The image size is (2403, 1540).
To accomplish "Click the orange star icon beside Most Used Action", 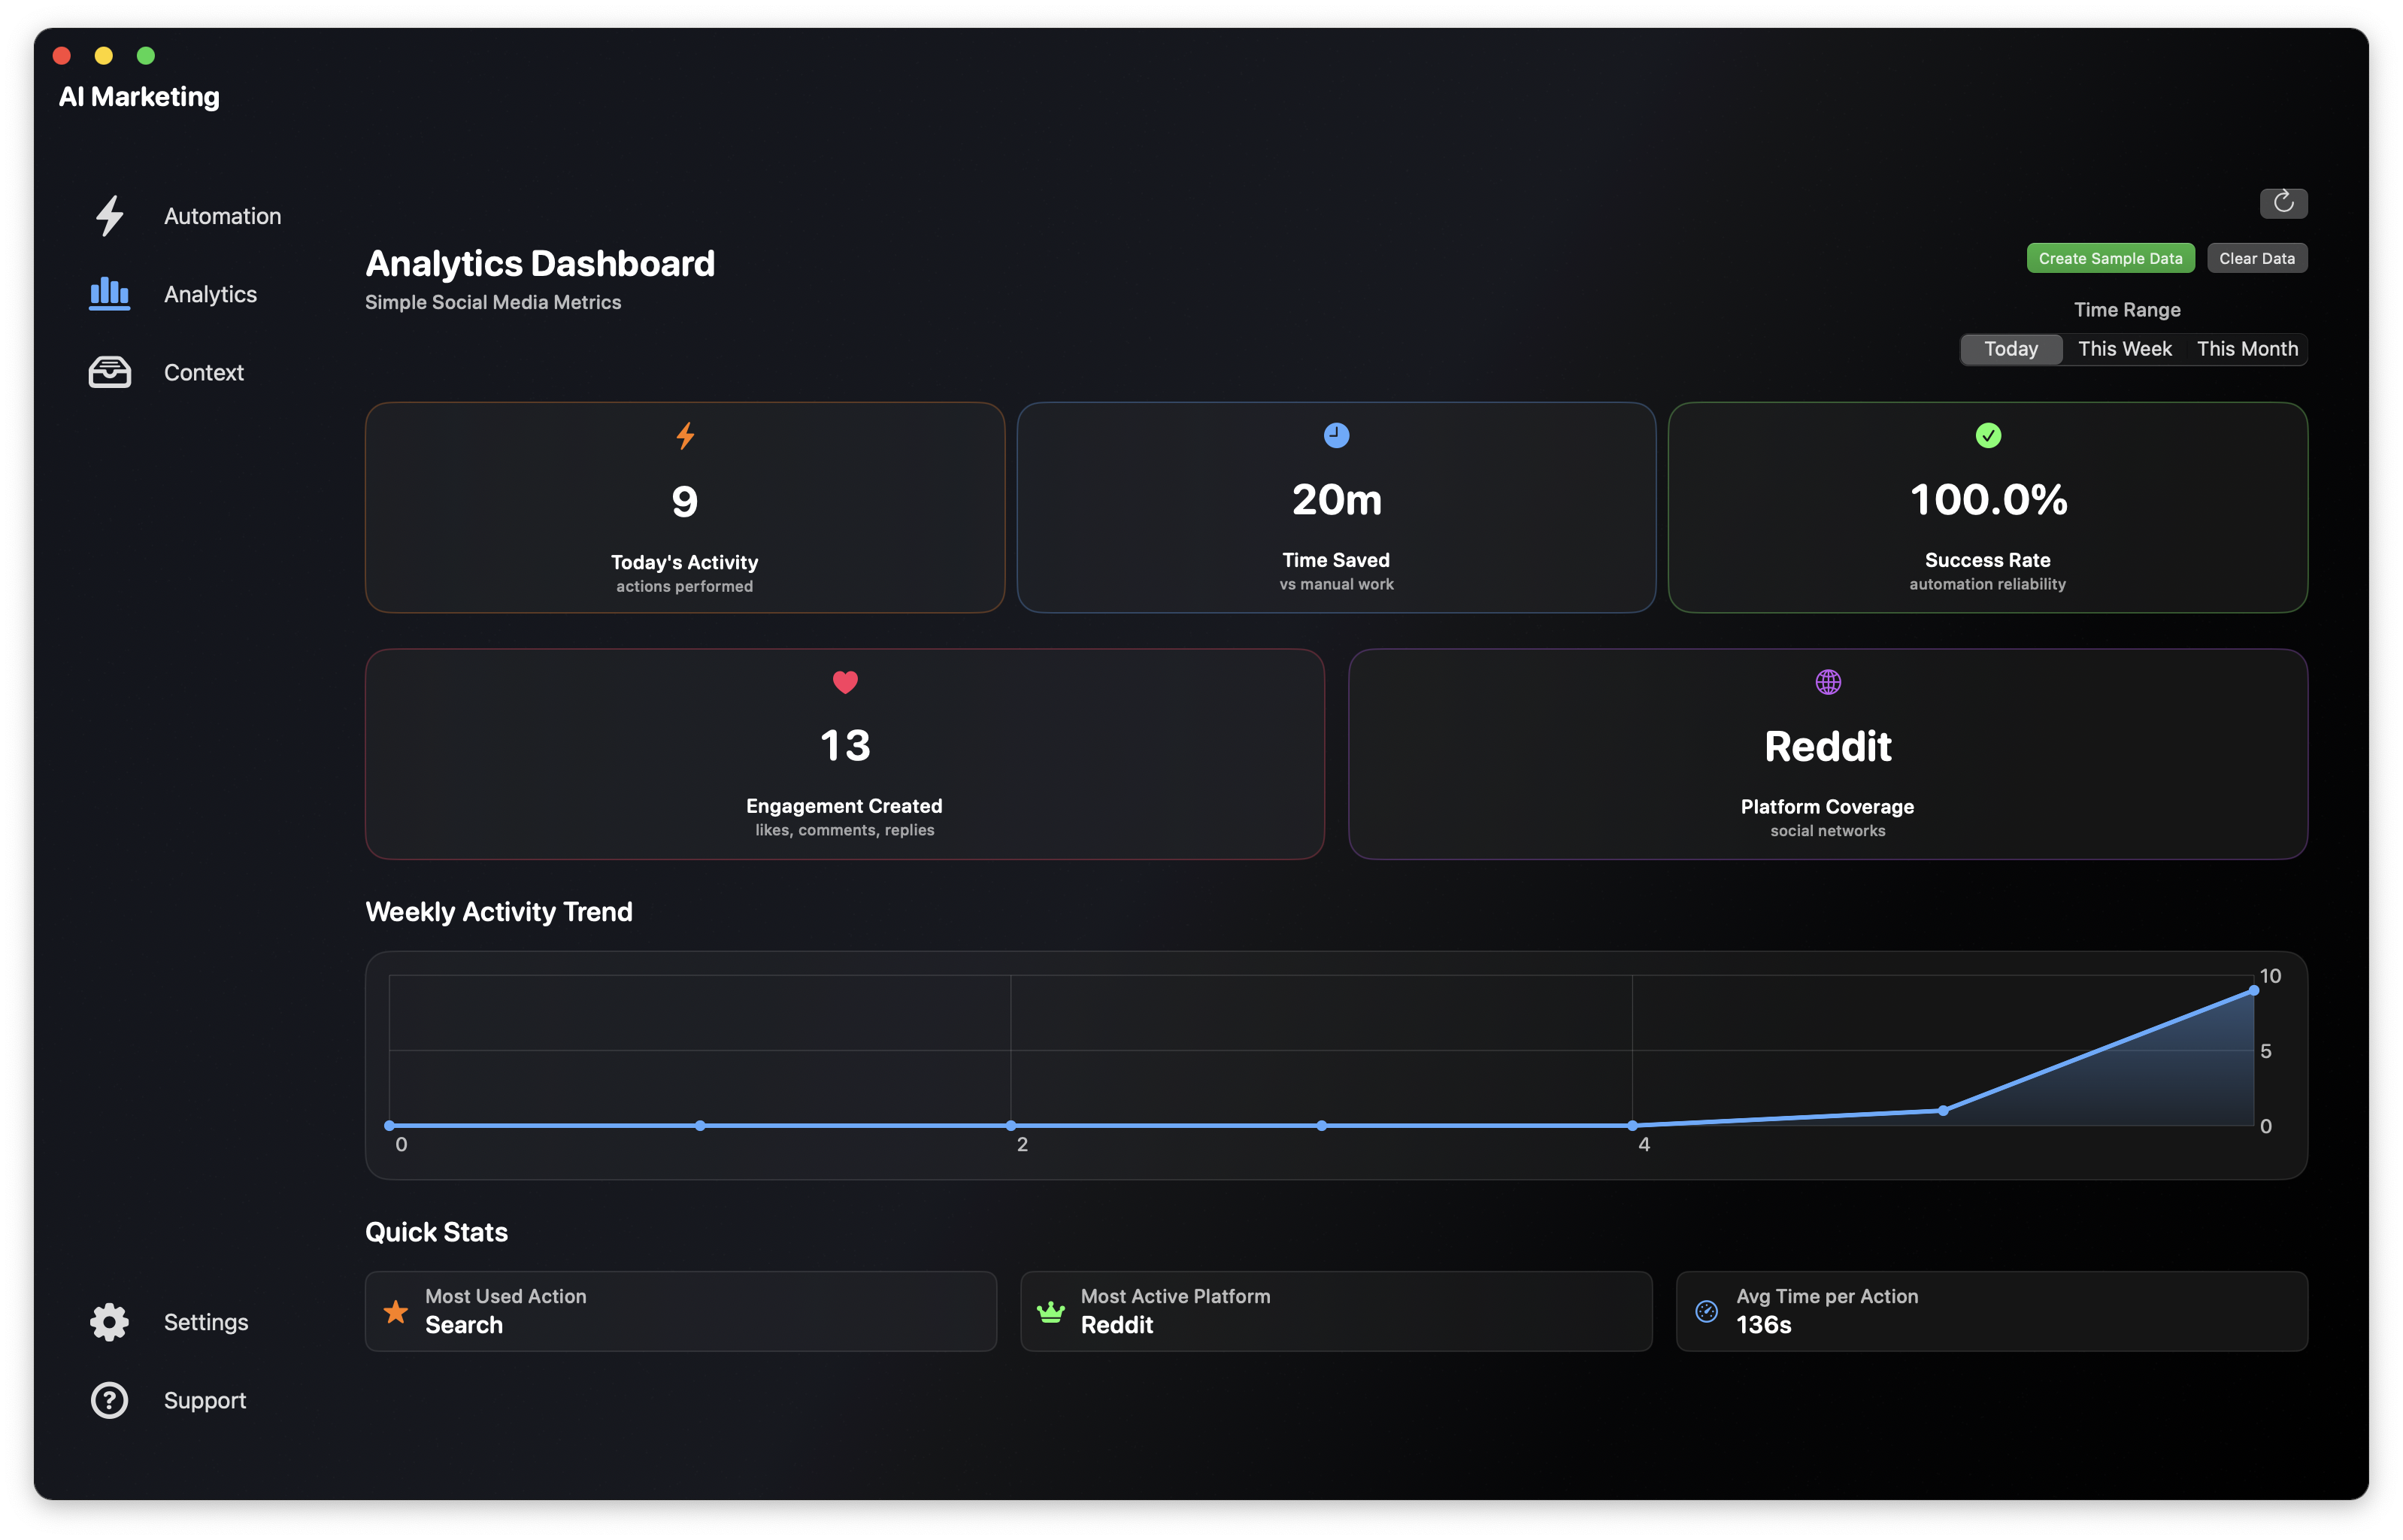I will 395,1311.
